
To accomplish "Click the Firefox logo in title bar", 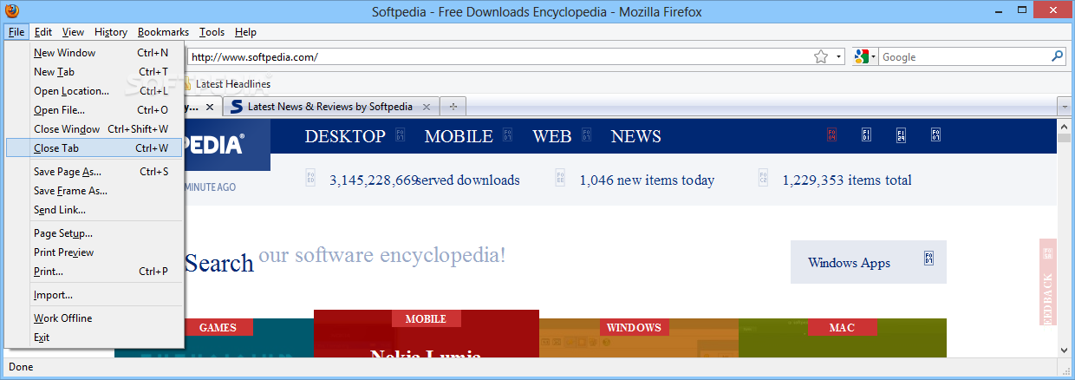I will 12,11.
